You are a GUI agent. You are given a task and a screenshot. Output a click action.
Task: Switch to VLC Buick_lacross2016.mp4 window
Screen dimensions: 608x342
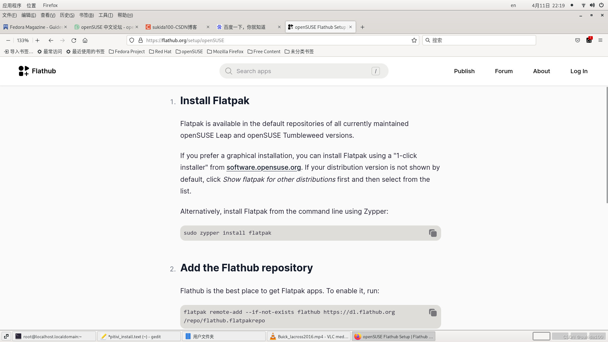pos(309,336)
